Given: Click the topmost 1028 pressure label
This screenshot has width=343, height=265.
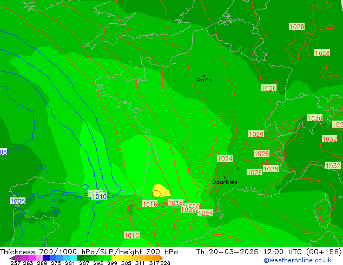Looking at the screenshot, I should coord(296,27).
